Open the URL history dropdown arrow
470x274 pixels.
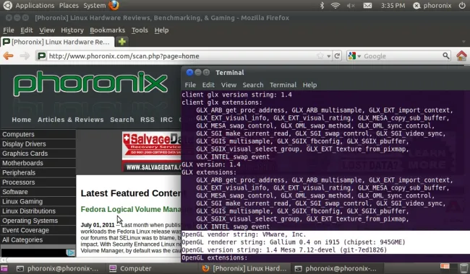(x=329, y=56)
